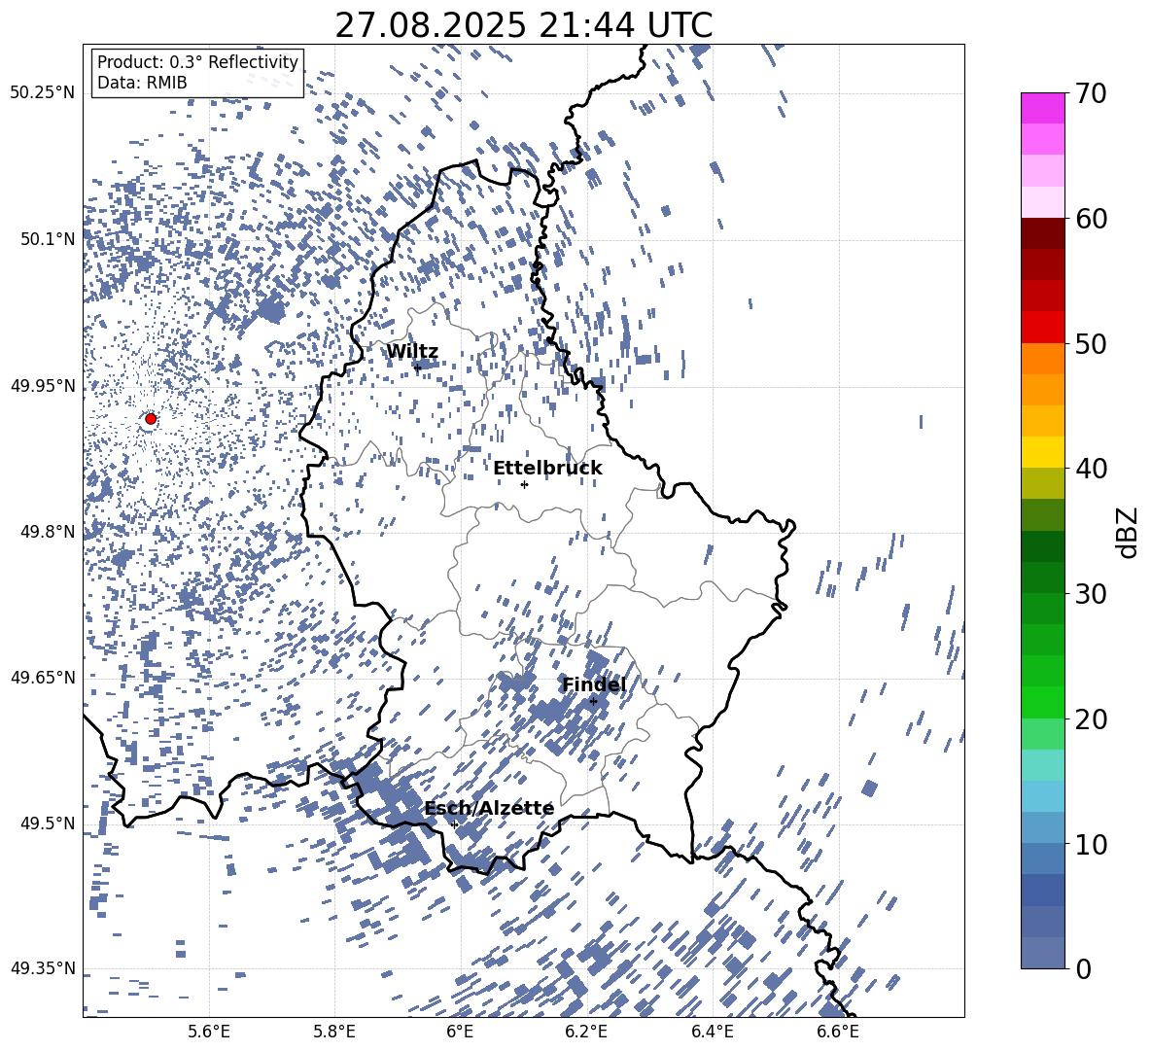Screen dimensions: 1151x1051
Task: Click the plus marker below Wiltz
Action: pos(418,368)
